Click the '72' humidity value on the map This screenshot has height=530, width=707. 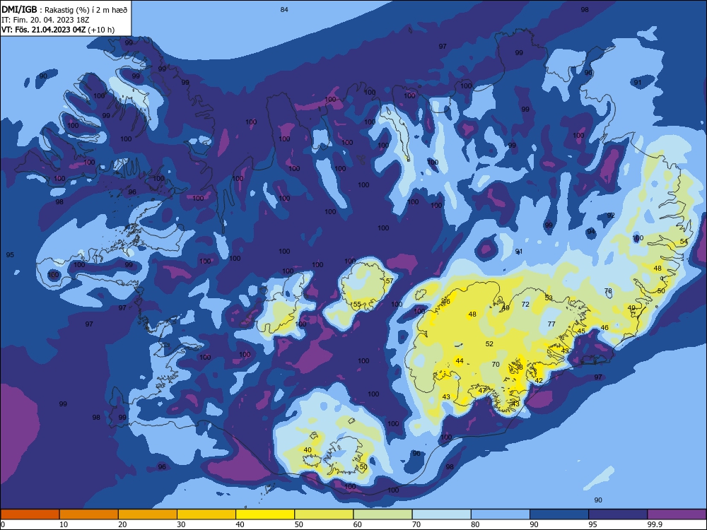pos(525,304)
